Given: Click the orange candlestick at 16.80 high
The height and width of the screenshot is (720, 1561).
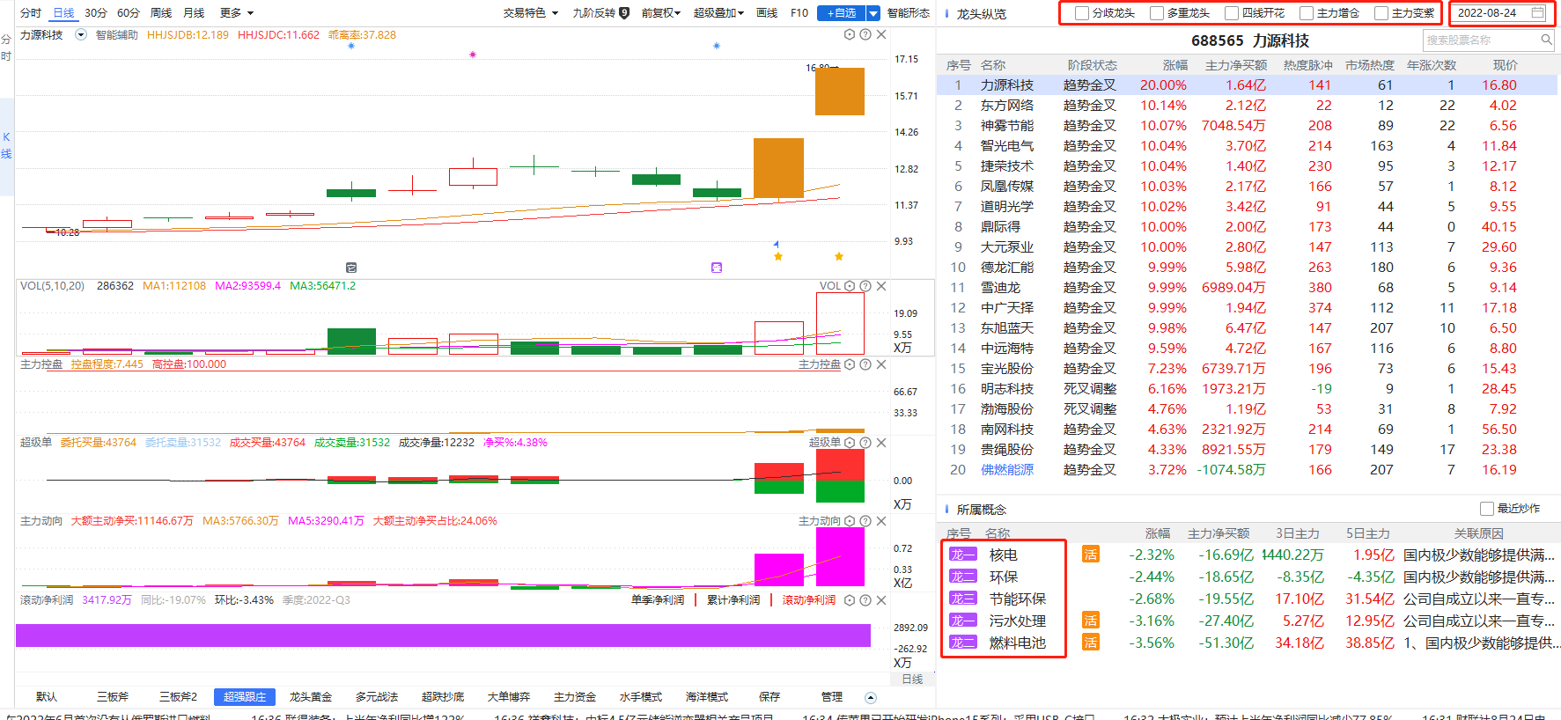Looking at the screenshot, I should tap(840, 92).
